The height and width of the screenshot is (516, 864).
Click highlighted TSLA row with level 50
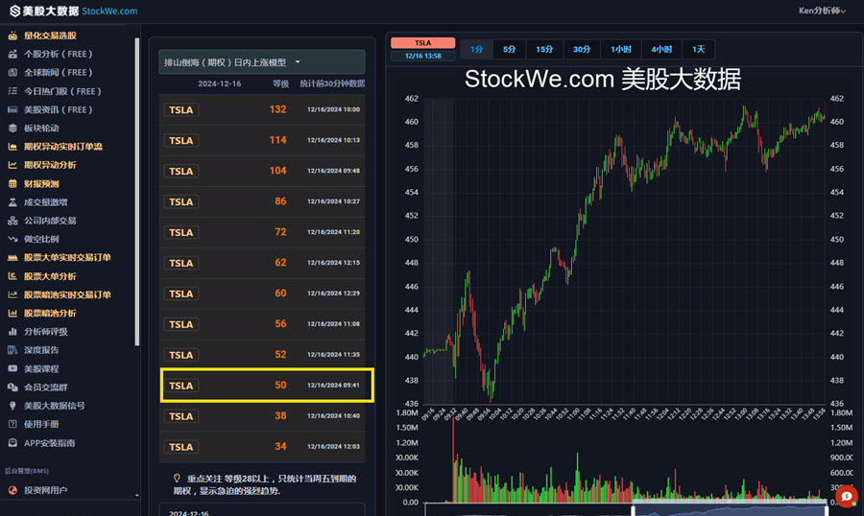[x=267, y=386]
